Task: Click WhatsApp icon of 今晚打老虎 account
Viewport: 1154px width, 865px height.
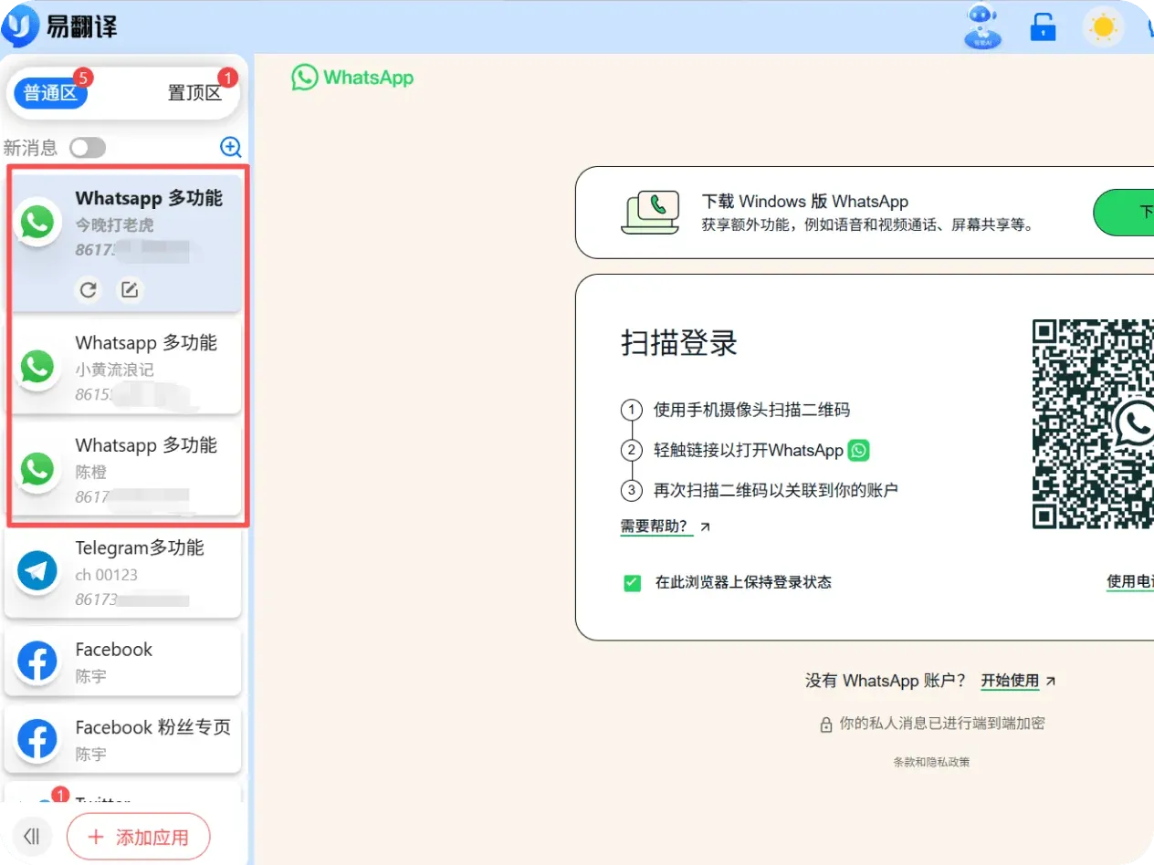Action: pyautogui.click(x=37, y=223)
